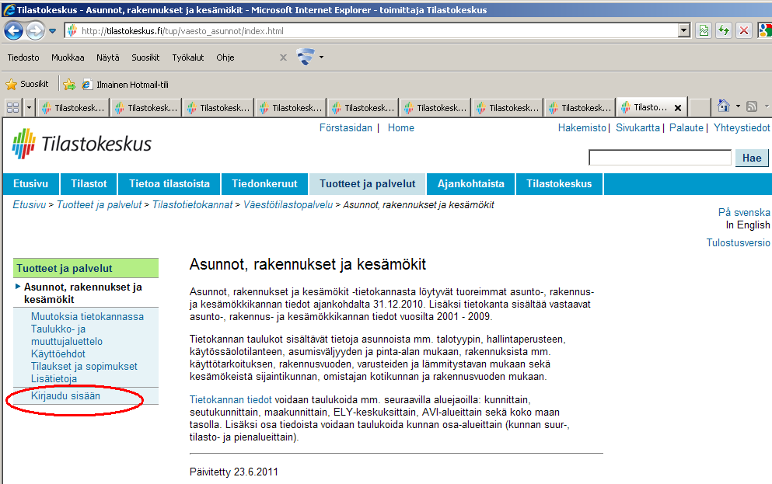Viewport: 772px width, 484px height.
Task: Switch language with På svenska link
Action: pos(744,213)
